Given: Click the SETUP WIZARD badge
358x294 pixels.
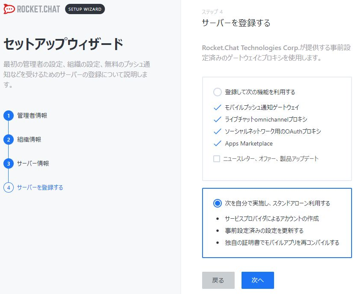Looking at the screenshot, I should click(85, 9).
